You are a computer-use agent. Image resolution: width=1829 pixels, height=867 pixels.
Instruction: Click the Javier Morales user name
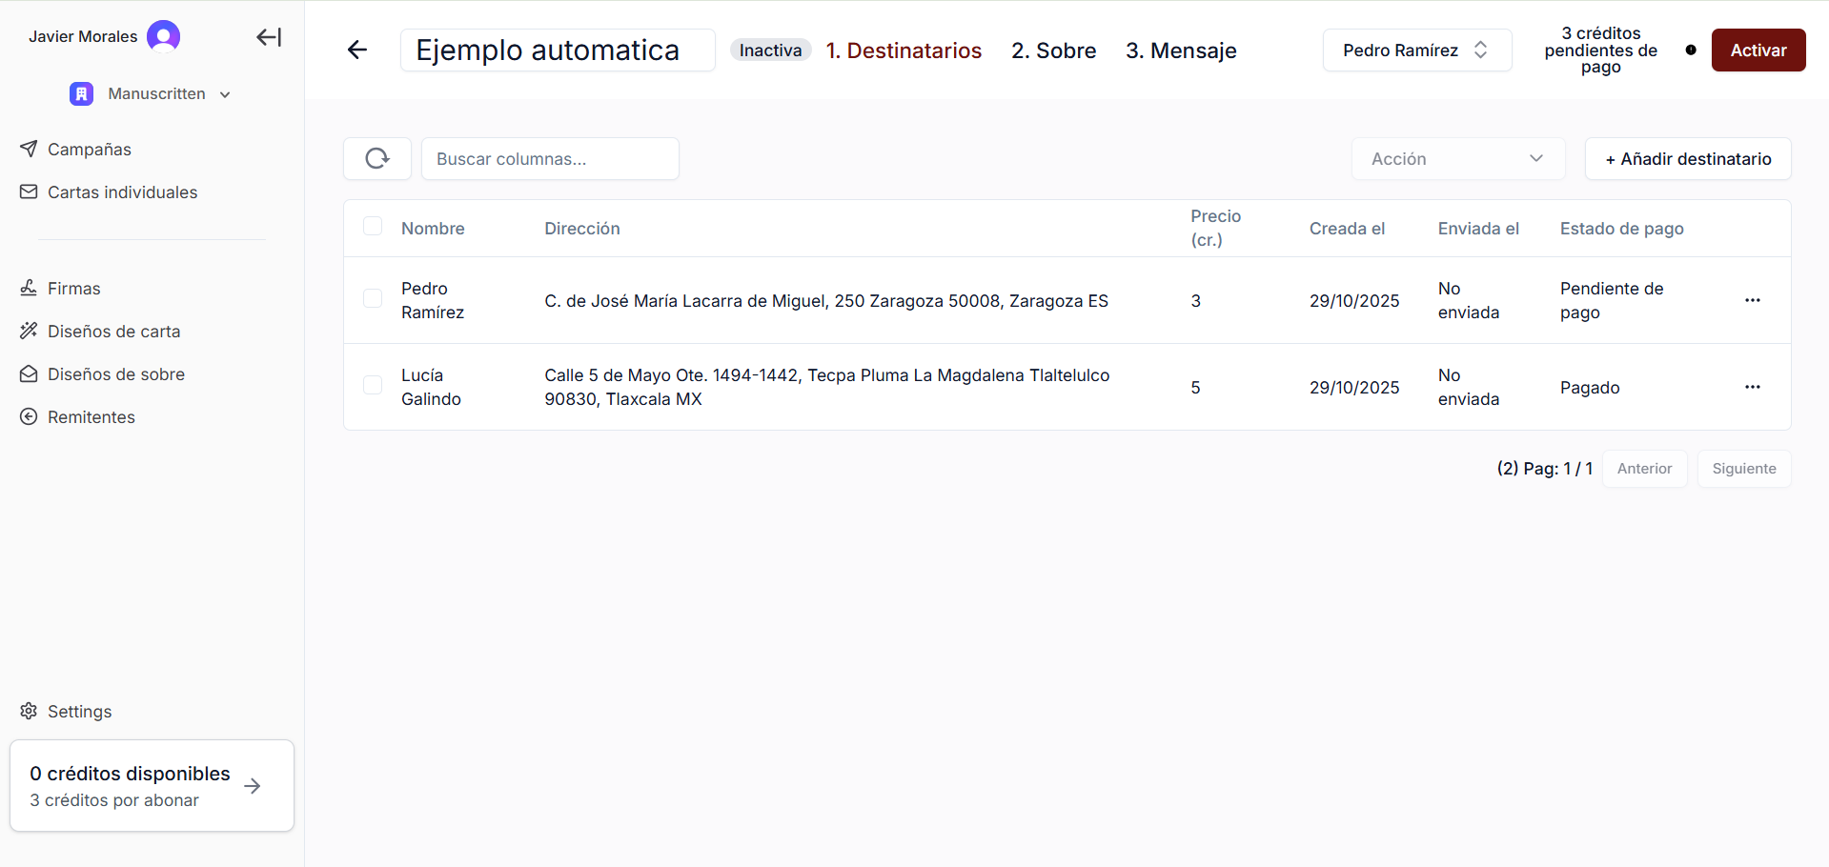(x=83, y=36)
